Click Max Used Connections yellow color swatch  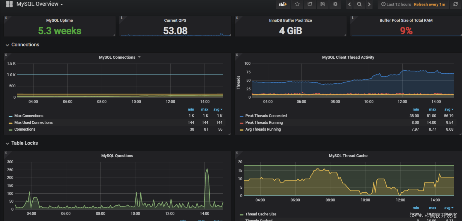click(10, 123)
